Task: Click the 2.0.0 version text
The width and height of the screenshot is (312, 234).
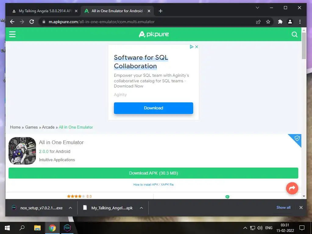Action: pos(44,151)
